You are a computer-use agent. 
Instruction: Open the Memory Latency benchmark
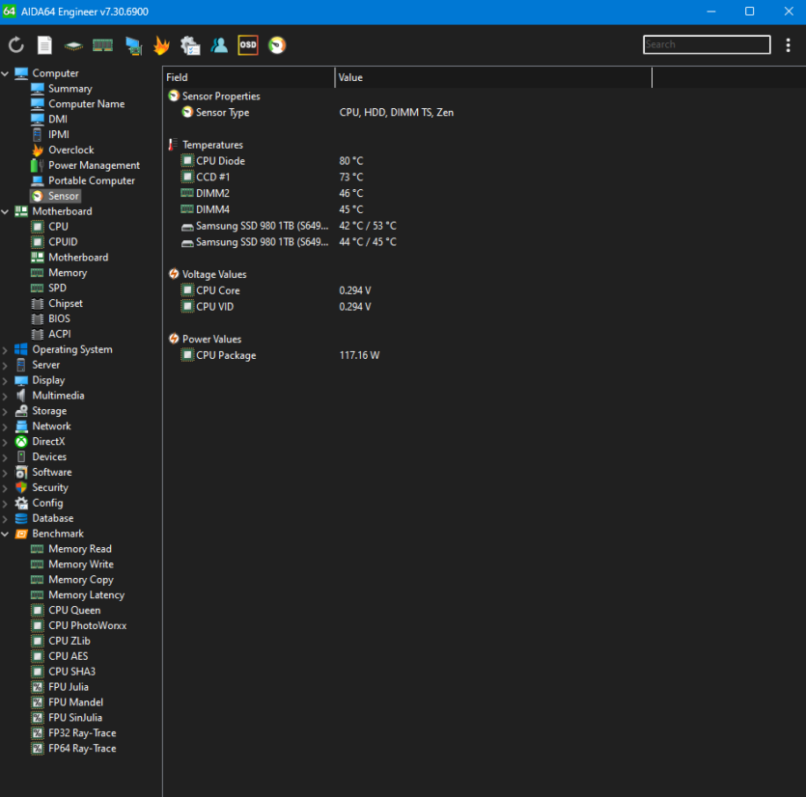[86, 595]
